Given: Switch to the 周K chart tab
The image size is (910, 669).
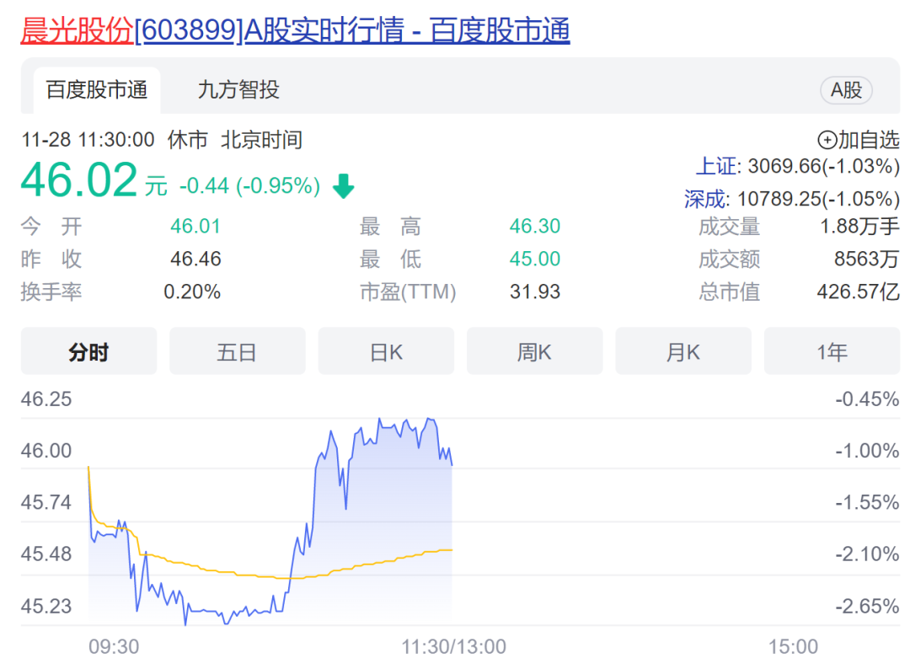Looking at the screenshot, I should click(x=534, y=351).
